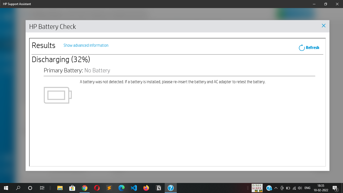Minimize the HP Support Assistant window
The height and width of the screenshot is (193, 343).
point(314,4)
